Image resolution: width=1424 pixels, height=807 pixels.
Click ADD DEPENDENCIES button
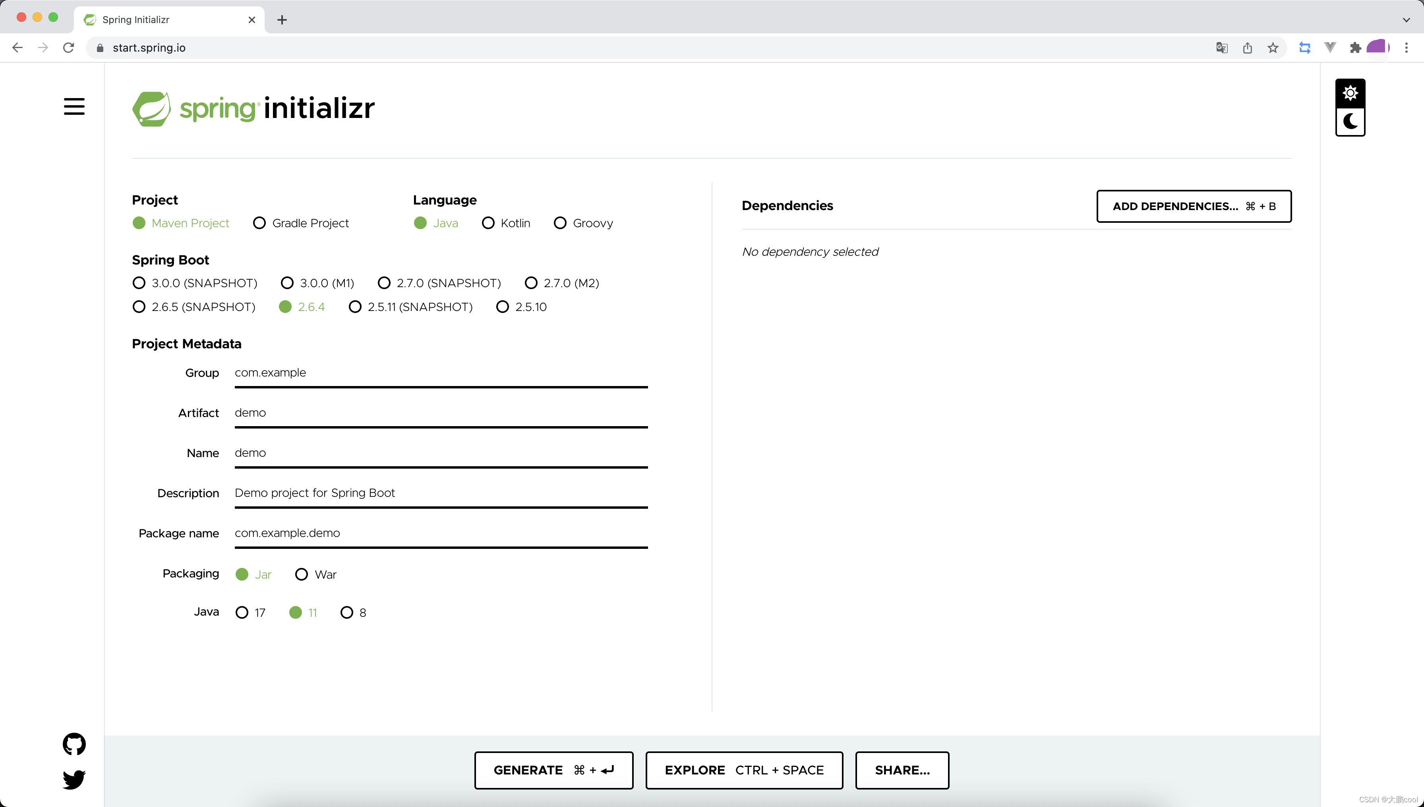click(1193, 206)
